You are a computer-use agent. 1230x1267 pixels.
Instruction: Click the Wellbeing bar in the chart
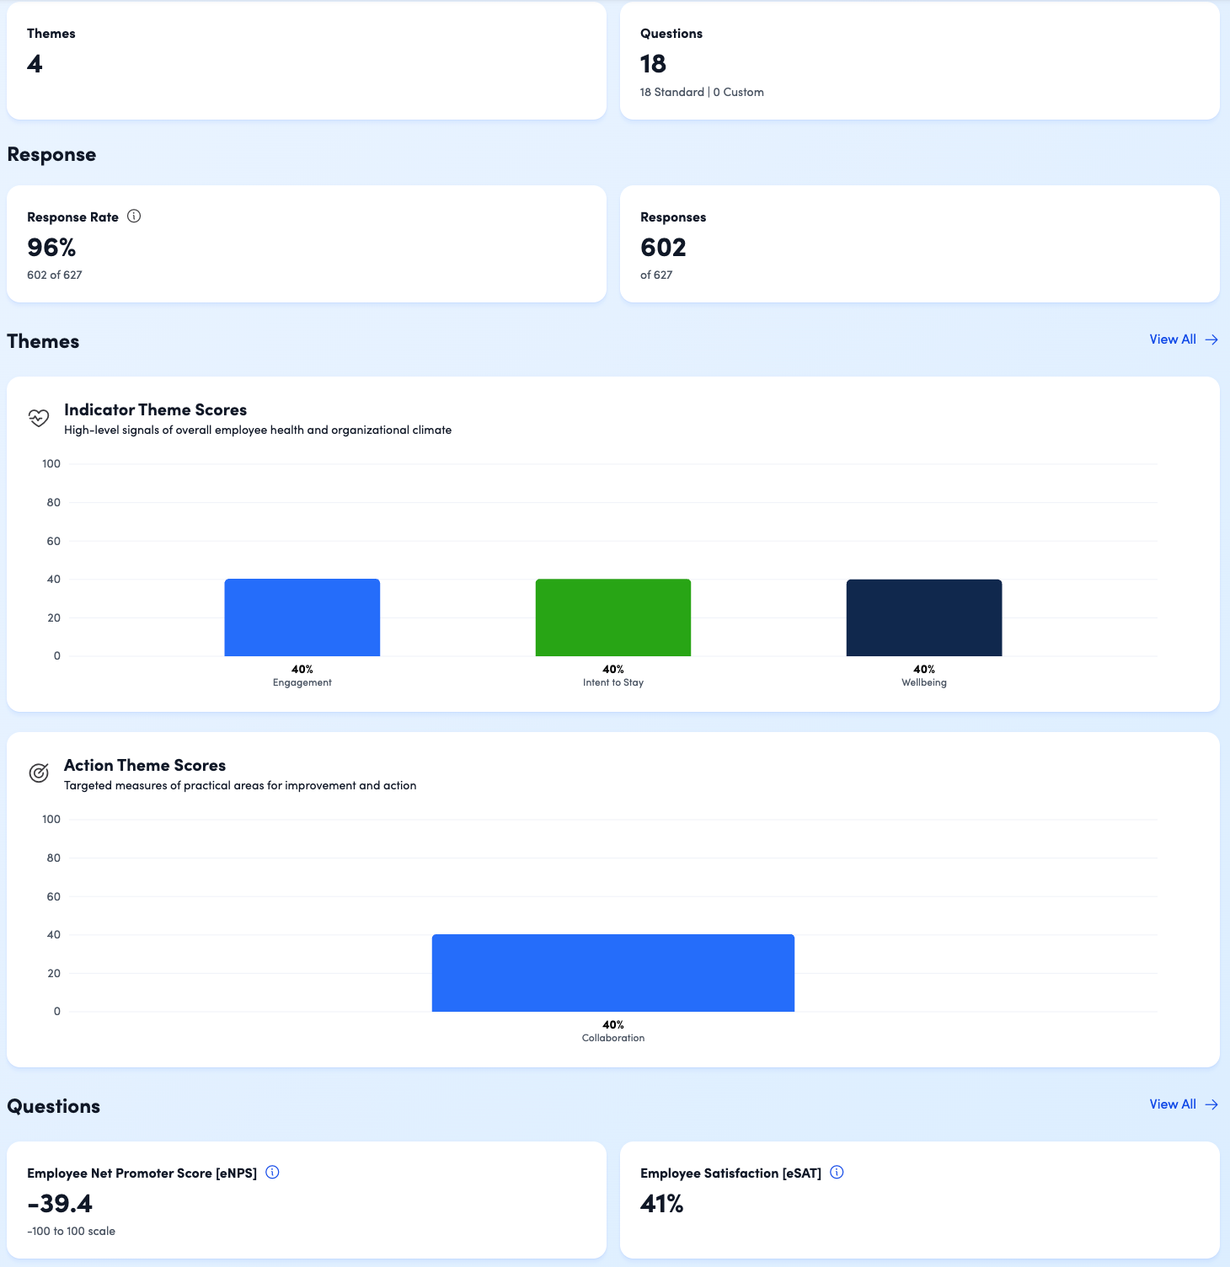click(923, 617)
